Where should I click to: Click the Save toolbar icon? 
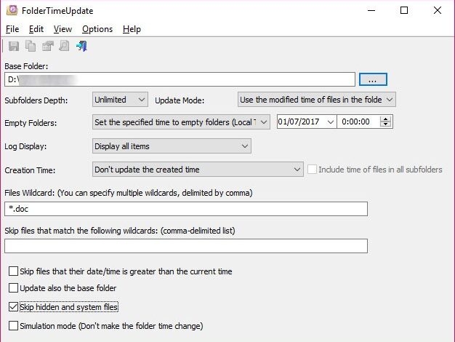click(x=14, y=46)
